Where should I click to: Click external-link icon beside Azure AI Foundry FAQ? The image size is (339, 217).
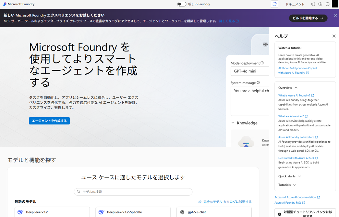click(x=304, y=203)
